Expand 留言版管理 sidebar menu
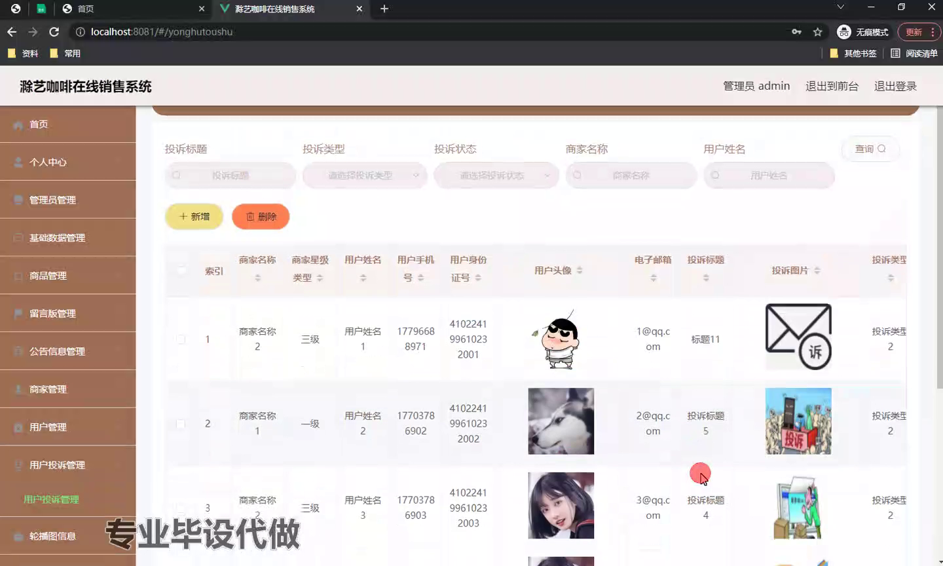Viewport: 943px width, 566px height. point(68,314)
